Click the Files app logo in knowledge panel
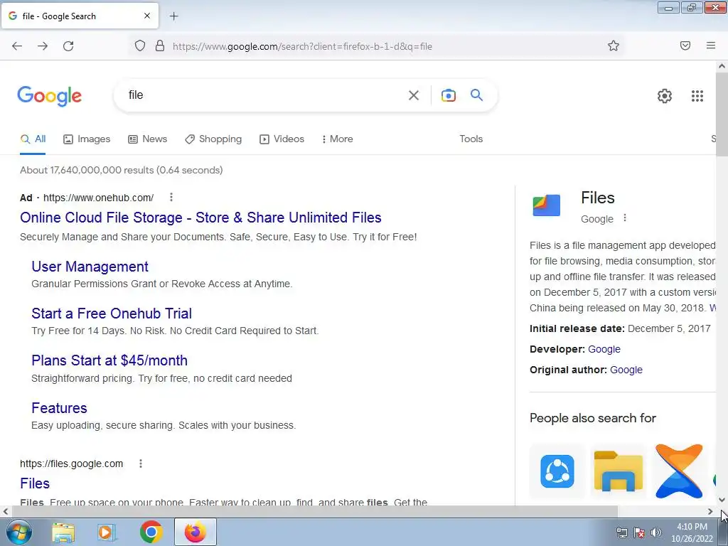 point(547,205)
